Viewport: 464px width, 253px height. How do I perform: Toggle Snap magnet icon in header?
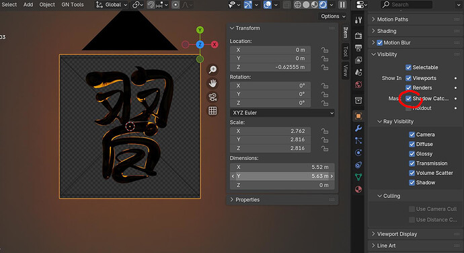pyautogui.click(x=151, y=5)
